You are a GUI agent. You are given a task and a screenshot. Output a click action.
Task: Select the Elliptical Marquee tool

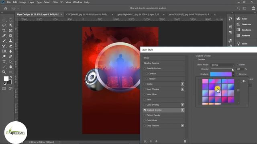10,20
